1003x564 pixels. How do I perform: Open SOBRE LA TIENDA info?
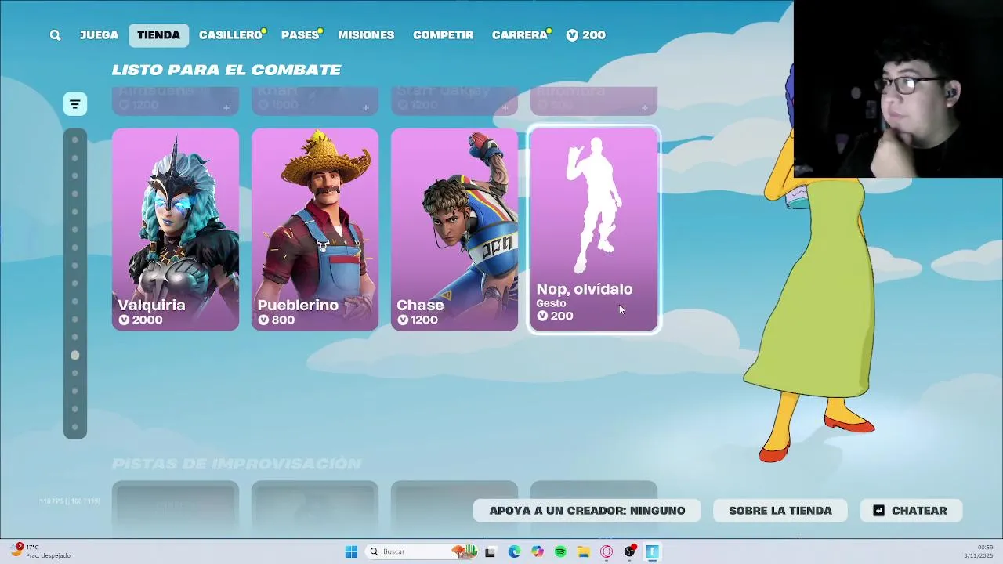coord(780,511)
